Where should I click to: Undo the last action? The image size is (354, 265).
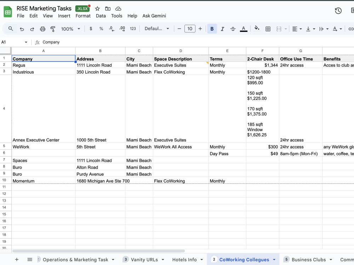click(x=22, y=29)
